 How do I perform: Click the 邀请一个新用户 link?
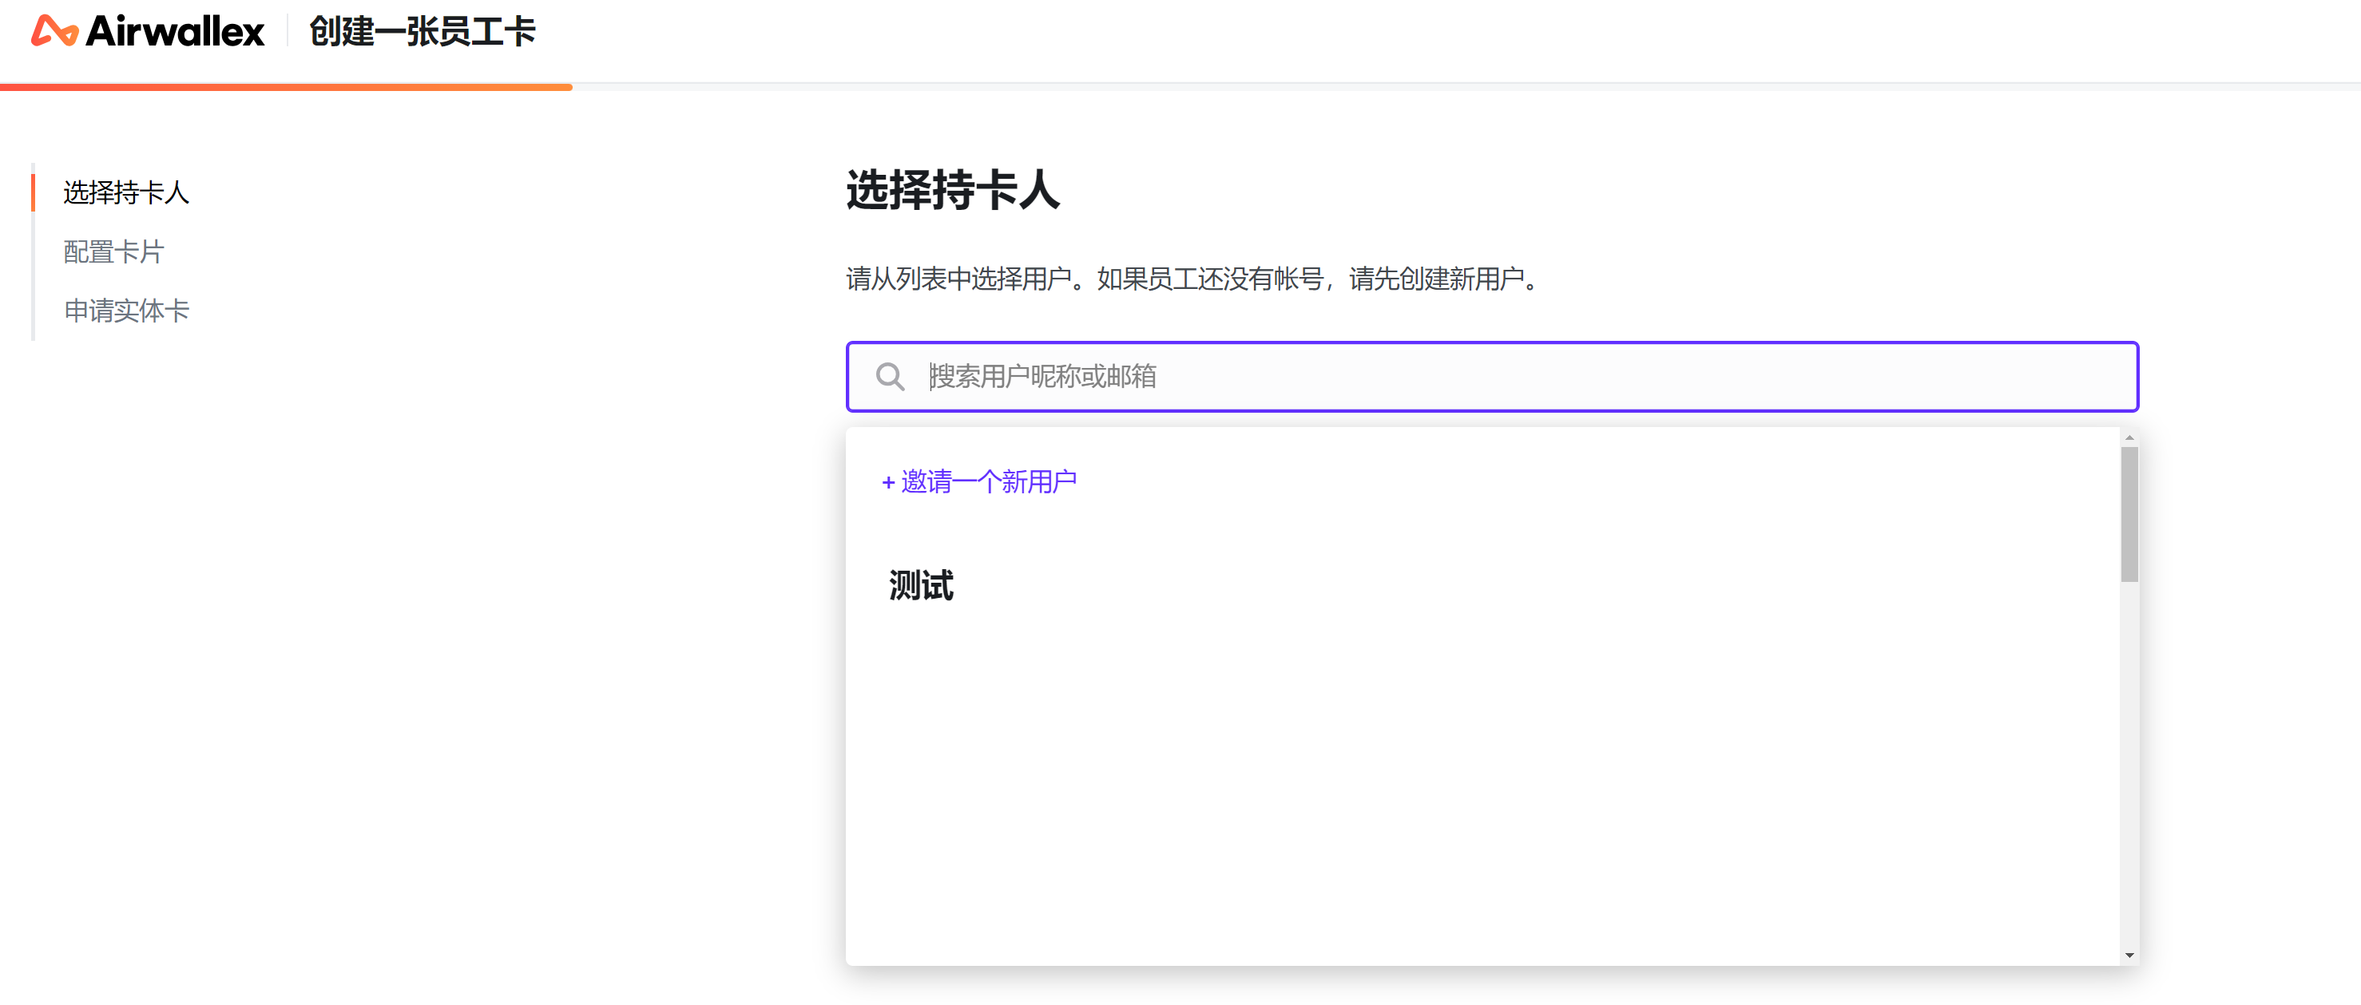click(988, 482)
